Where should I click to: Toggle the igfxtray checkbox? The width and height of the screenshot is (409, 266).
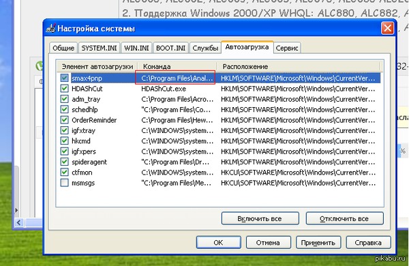64,130
